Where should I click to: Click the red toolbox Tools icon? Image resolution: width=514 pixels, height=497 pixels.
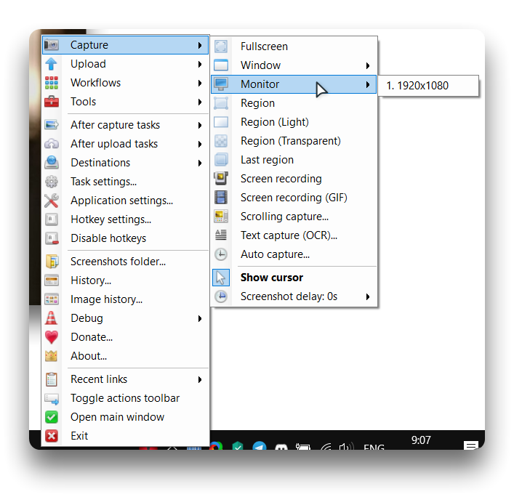tap(52, 102)
